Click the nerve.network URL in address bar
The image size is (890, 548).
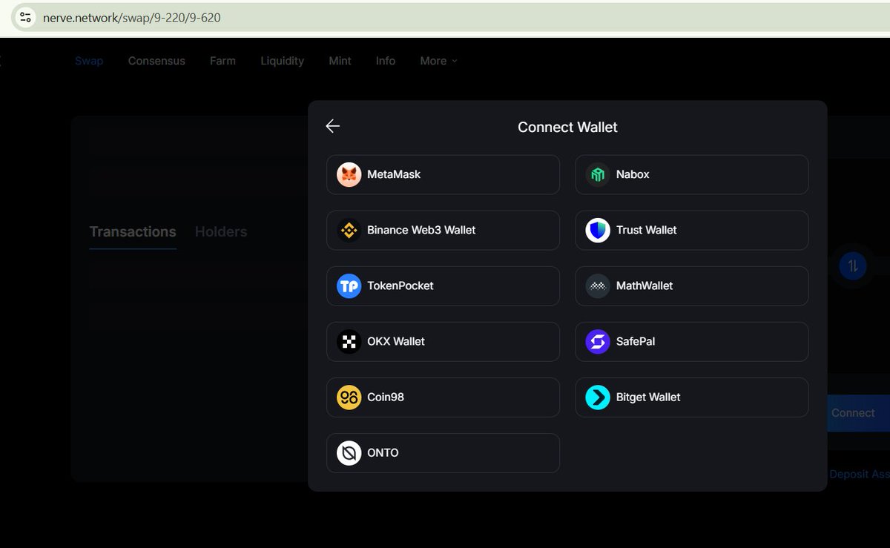tap(131, 17)
